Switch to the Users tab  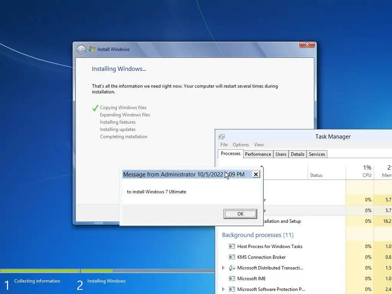281,154
